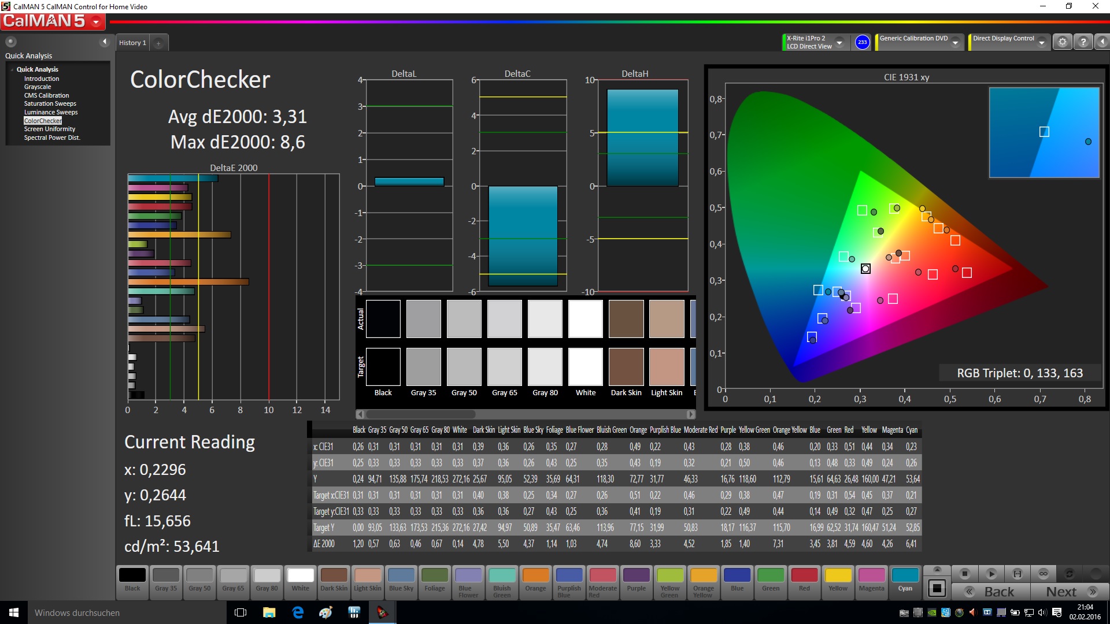The width and height of the screenshot is (1110, 624).
Task: Click the help question mark icon
Action: [x=1083, y=42]
